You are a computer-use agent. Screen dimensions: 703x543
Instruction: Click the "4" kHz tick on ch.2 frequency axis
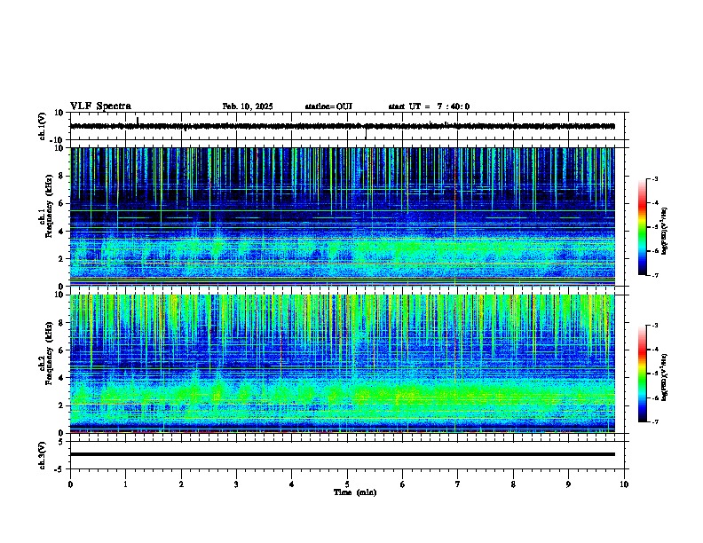[x=61, y=378]
